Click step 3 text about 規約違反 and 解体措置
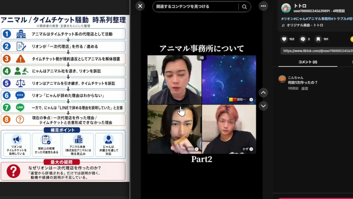 click(76, 59)
